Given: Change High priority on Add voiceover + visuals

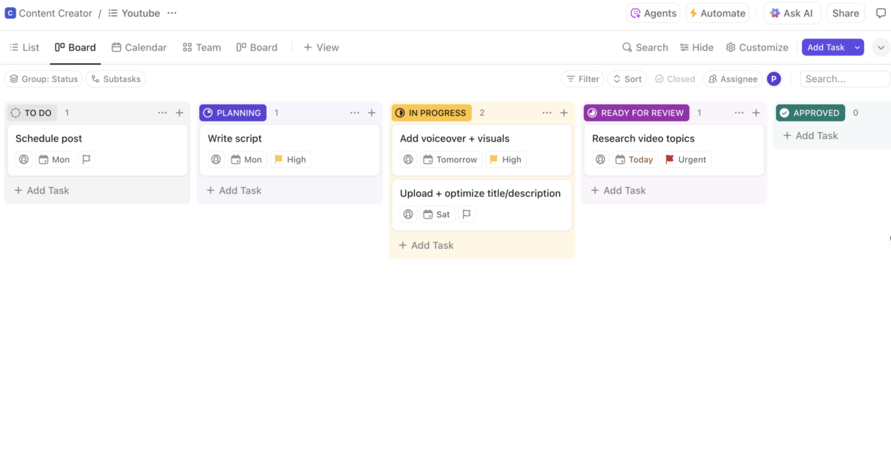Looking at the screenshot, I should click(x=506, y=160).
